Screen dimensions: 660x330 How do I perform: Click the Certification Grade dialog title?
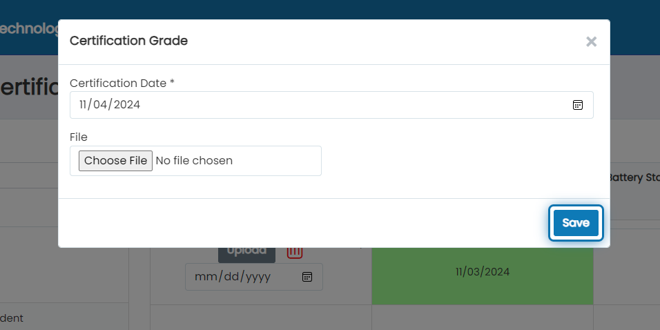click(129, 41)
